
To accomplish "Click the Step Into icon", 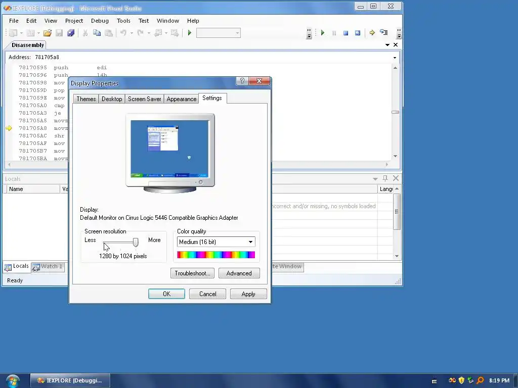I will click(384, 32).
